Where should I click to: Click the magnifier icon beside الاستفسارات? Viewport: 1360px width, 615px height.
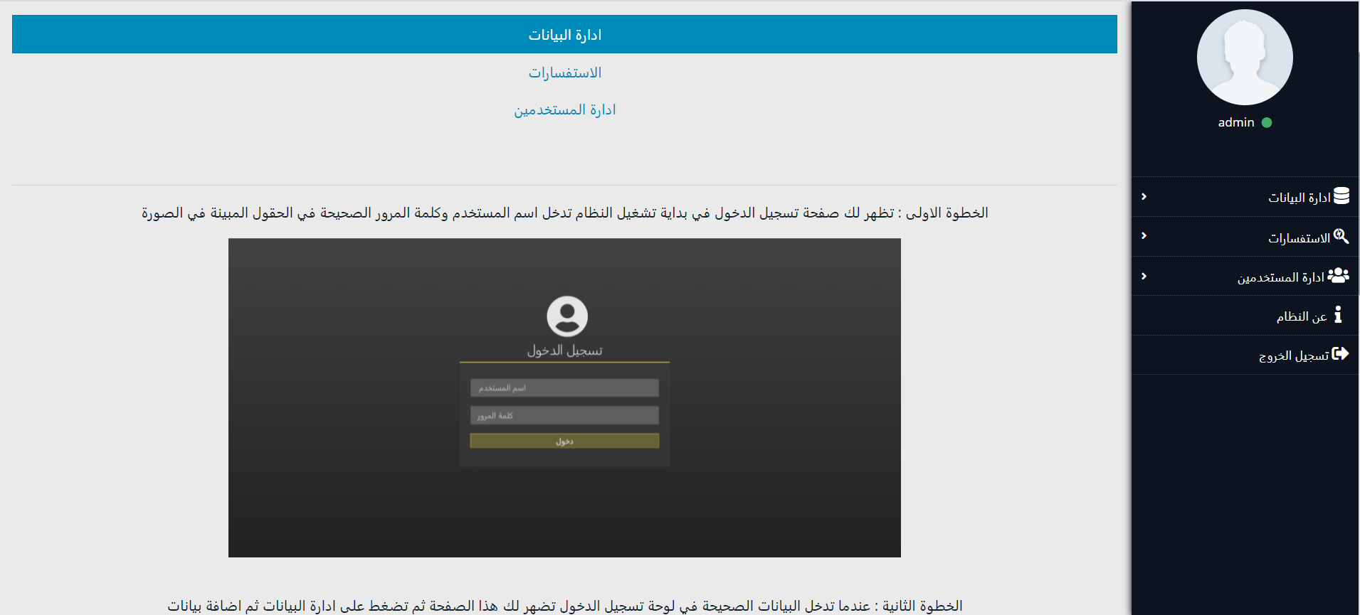pyautogui.click(x=1341, y=236)
